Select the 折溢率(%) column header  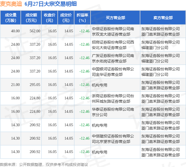coord(82,18)
